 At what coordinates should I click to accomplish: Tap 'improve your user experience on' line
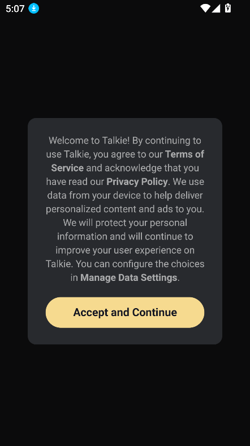[125, 250]
